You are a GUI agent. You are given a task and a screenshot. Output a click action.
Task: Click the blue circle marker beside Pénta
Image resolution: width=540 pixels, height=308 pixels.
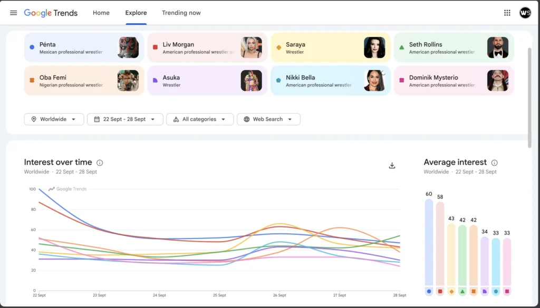32,47
